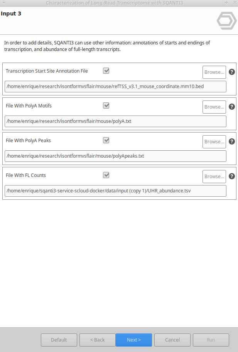Screen dimensions: 238x352
Task: Click the refTSS mouse coordinate path field
Action: (x=115, y=87)
